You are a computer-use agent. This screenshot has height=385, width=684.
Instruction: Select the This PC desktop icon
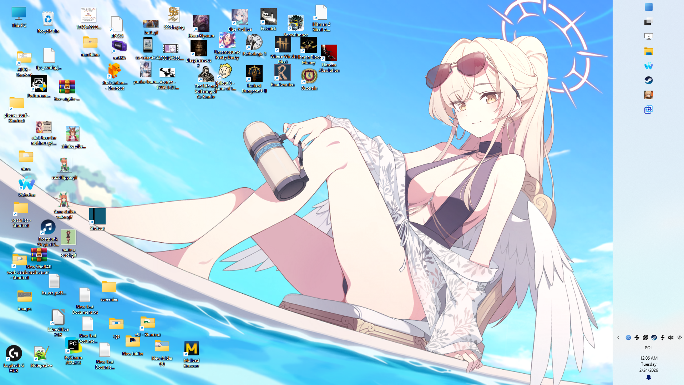(x=19, y=17)
